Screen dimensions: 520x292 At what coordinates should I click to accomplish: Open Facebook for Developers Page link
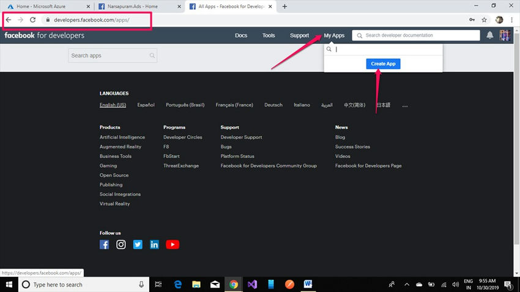pyautogui.click(x=368, y=165)
